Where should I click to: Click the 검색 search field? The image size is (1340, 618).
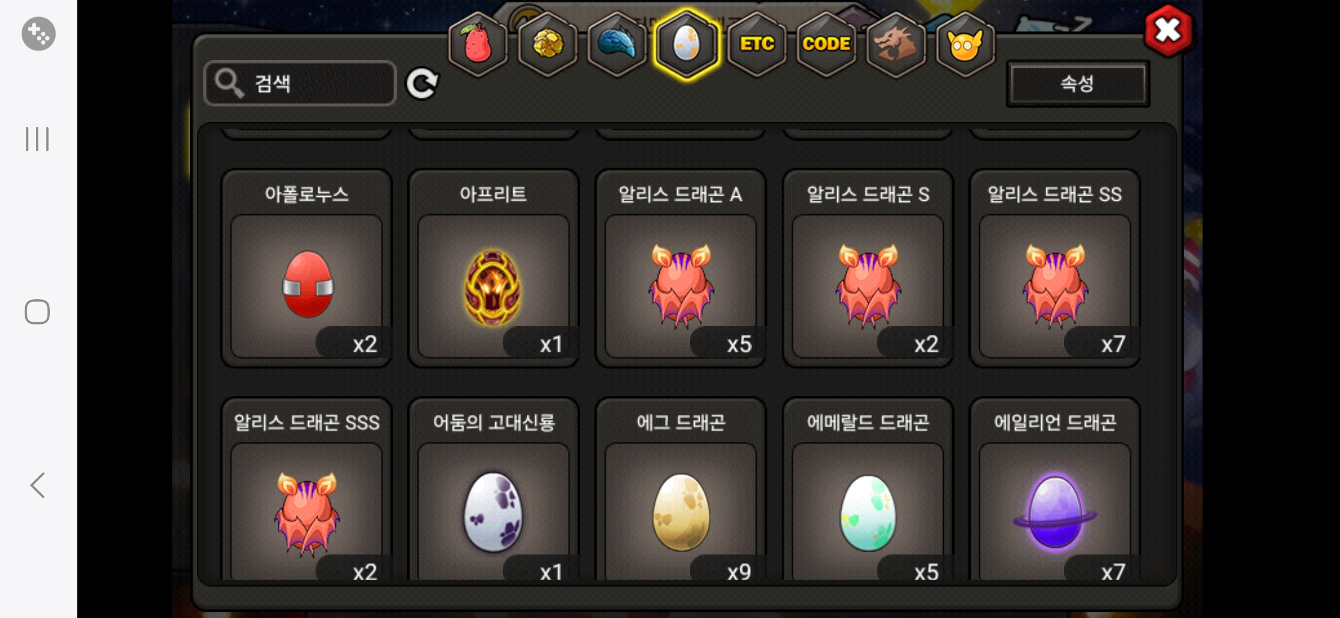pos(300,84)
